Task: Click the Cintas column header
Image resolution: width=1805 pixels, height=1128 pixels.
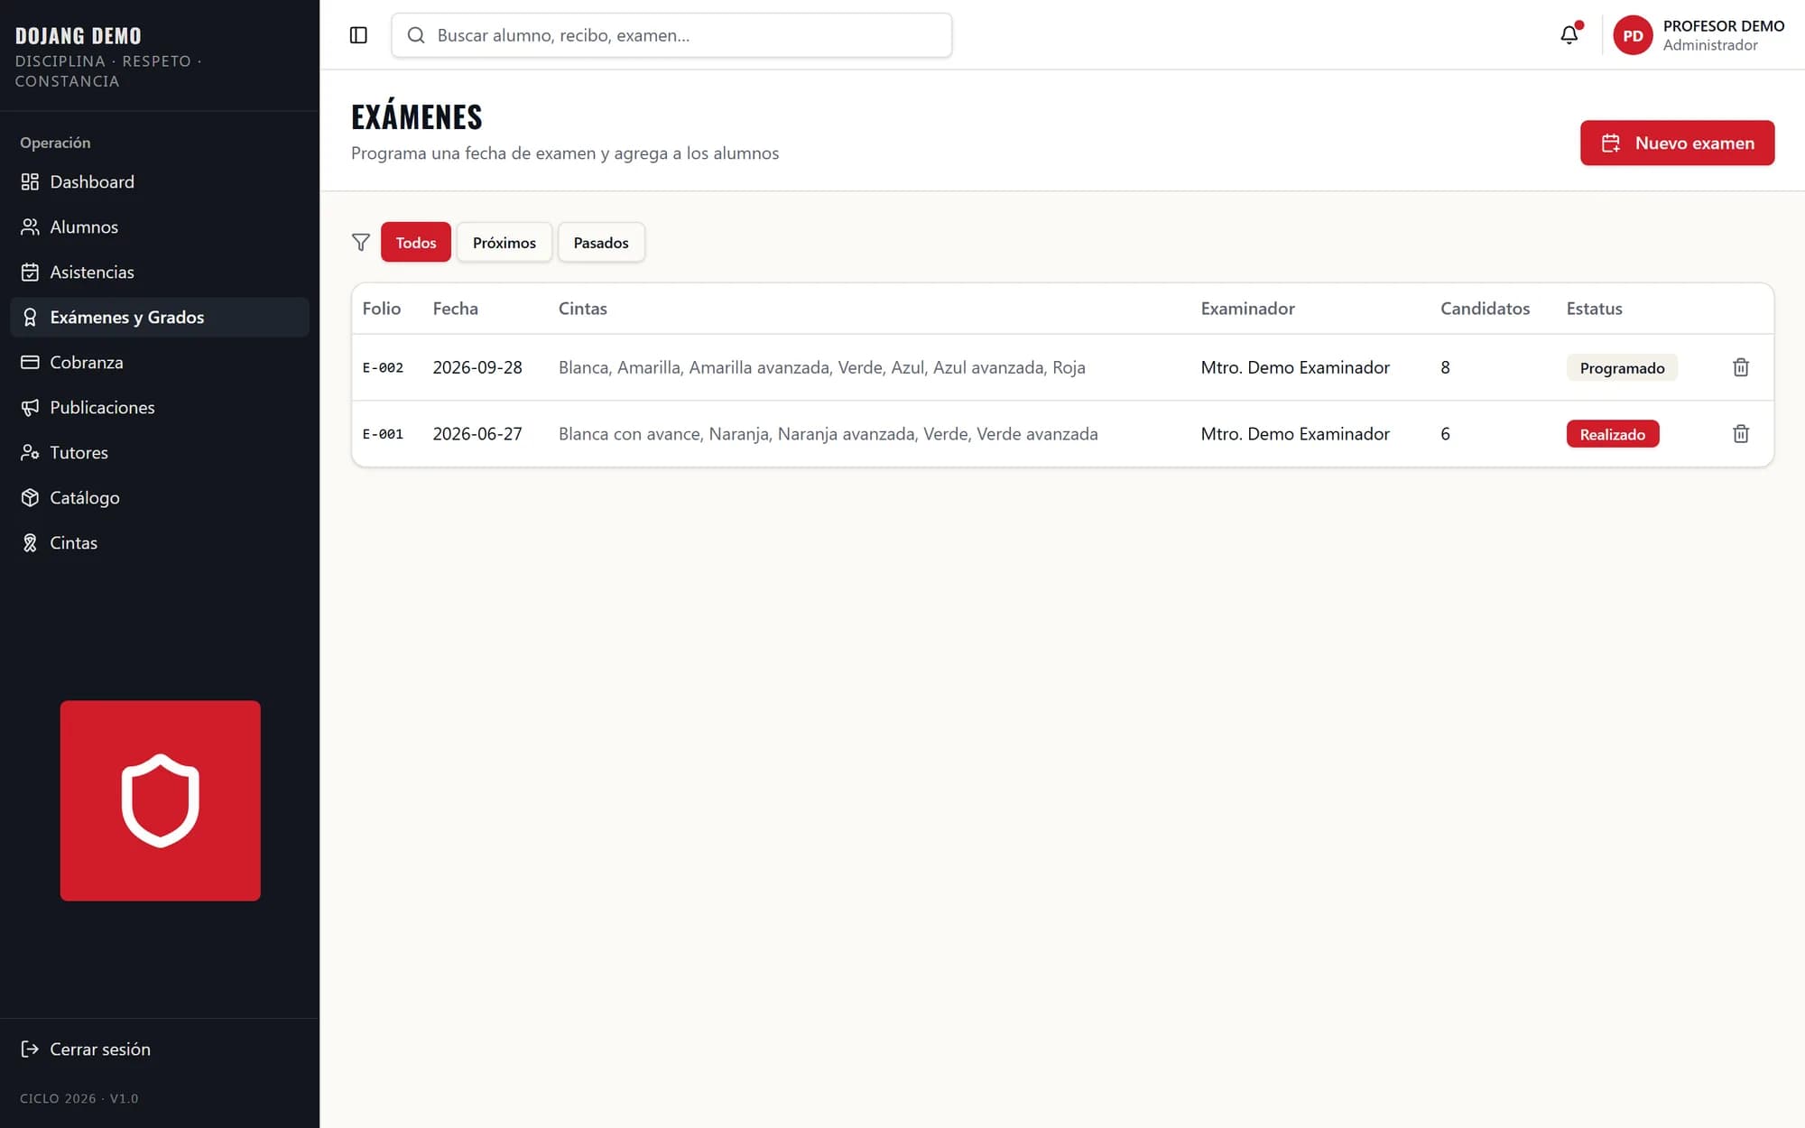Action: (x=583, y=309)
